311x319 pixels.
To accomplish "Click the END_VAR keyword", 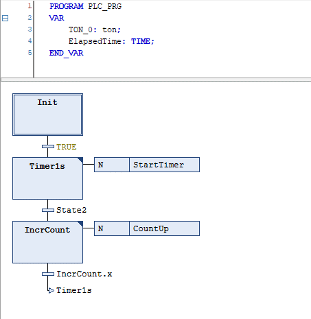I will pos(67,53).
